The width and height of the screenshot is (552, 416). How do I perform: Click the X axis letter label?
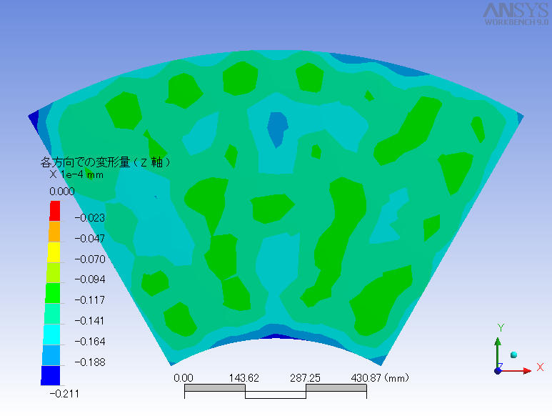540,367
